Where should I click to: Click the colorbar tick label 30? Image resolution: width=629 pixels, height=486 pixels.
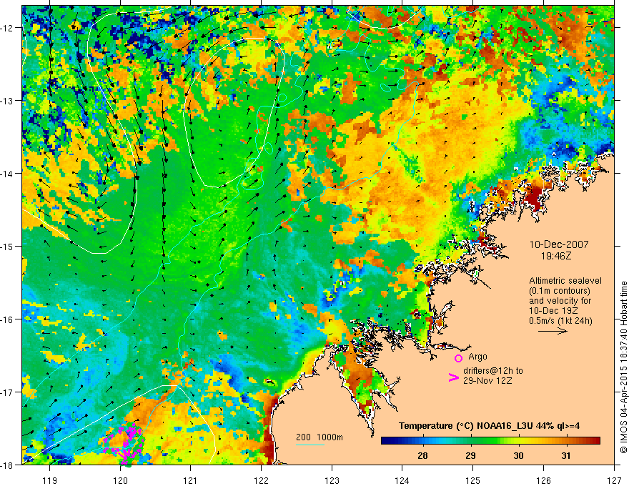(518, 455)
